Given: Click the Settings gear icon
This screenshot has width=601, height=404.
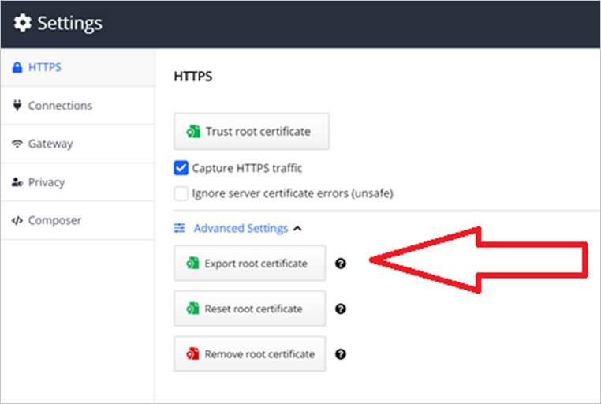Looking at the screenshot, I should point(23,23).
